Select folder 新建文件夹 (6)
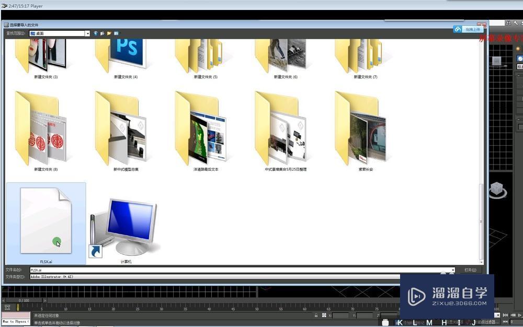 (286, 59)
